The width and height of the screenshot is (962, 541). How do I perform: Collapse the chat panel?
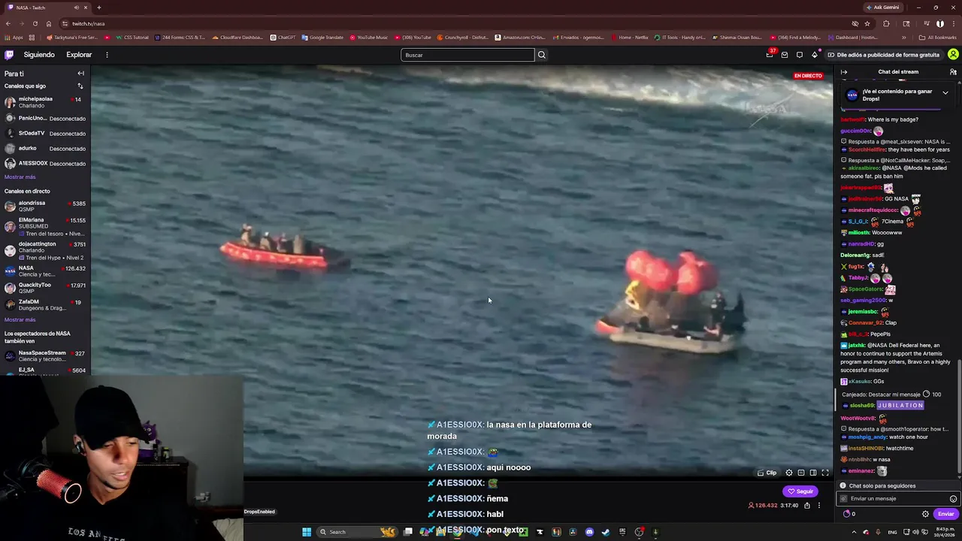[x=844, y=72]
